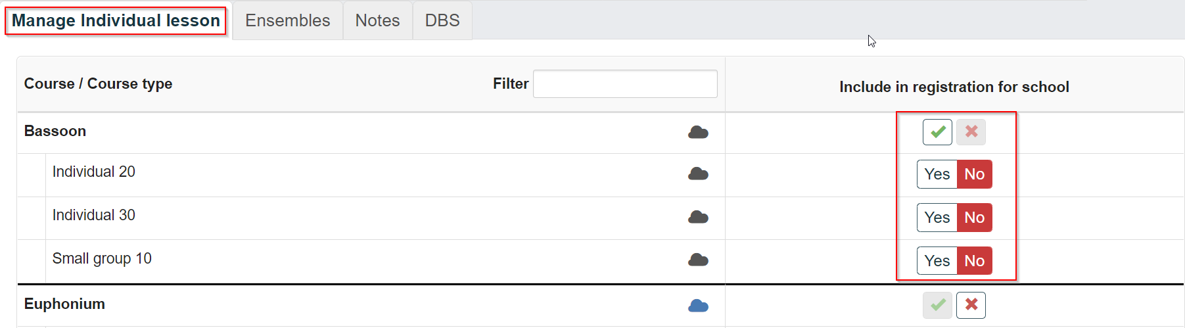Click the cloud icon in Bassoon row
1185x328 pixels.
698,133
